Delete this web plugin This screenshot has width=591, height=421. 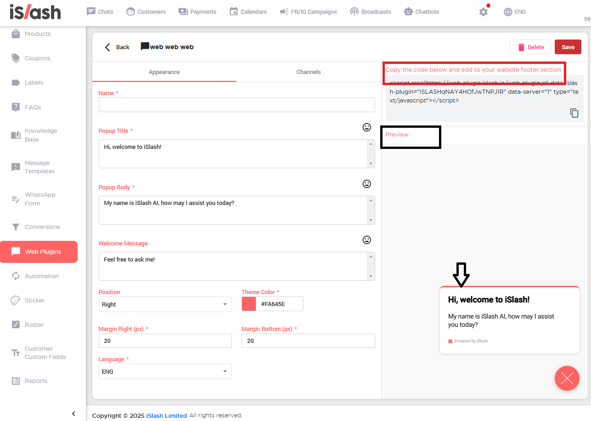pos(530,47)
